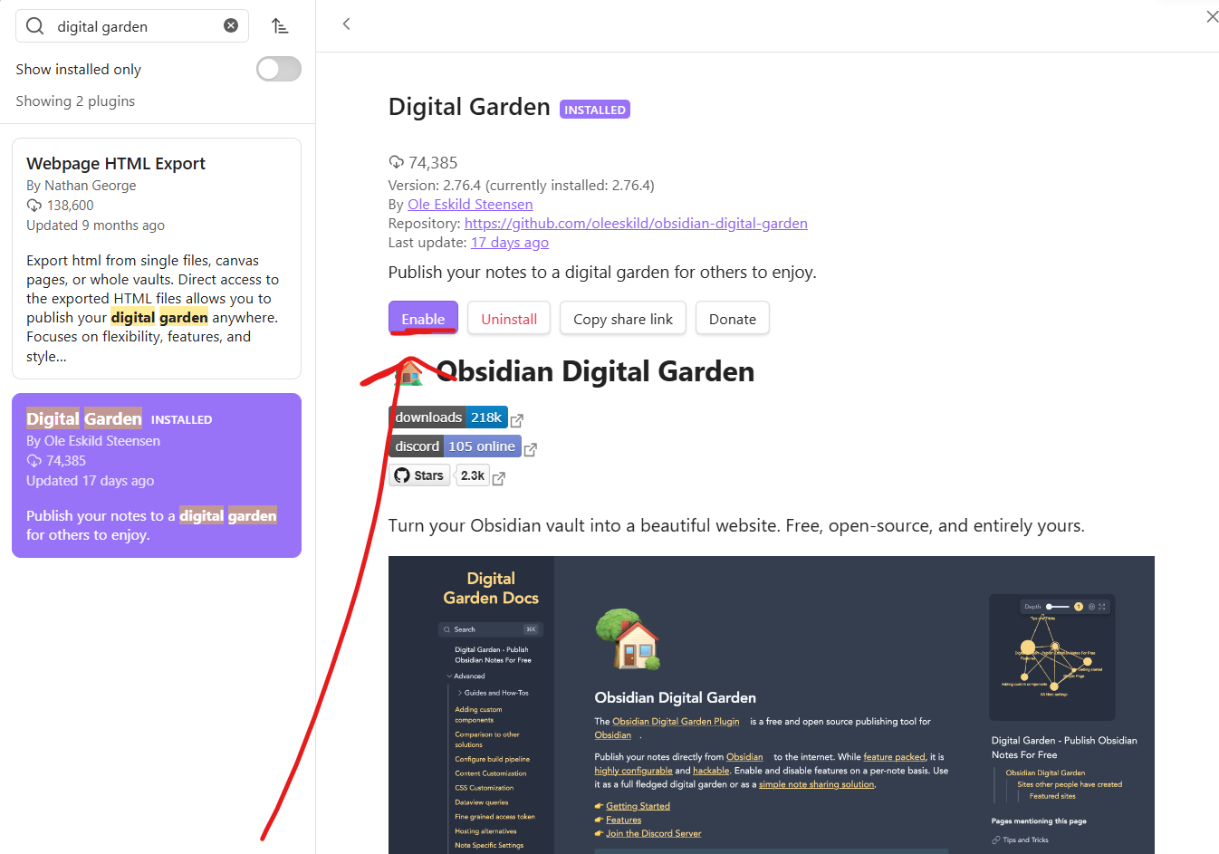Screen dimensions: 1219x854
Task: Enable the Digital Garden plugin
Action: 423,319
